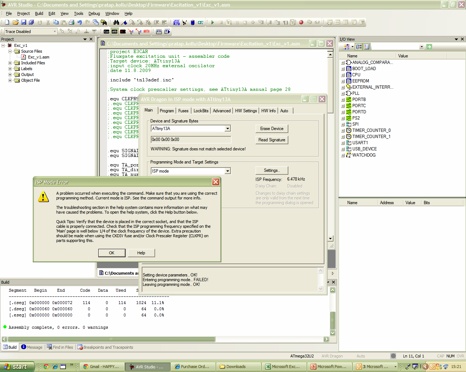466x372 pixels.
Task: Click the green Start Debugging arrow
Action: [x=213, y=23]
